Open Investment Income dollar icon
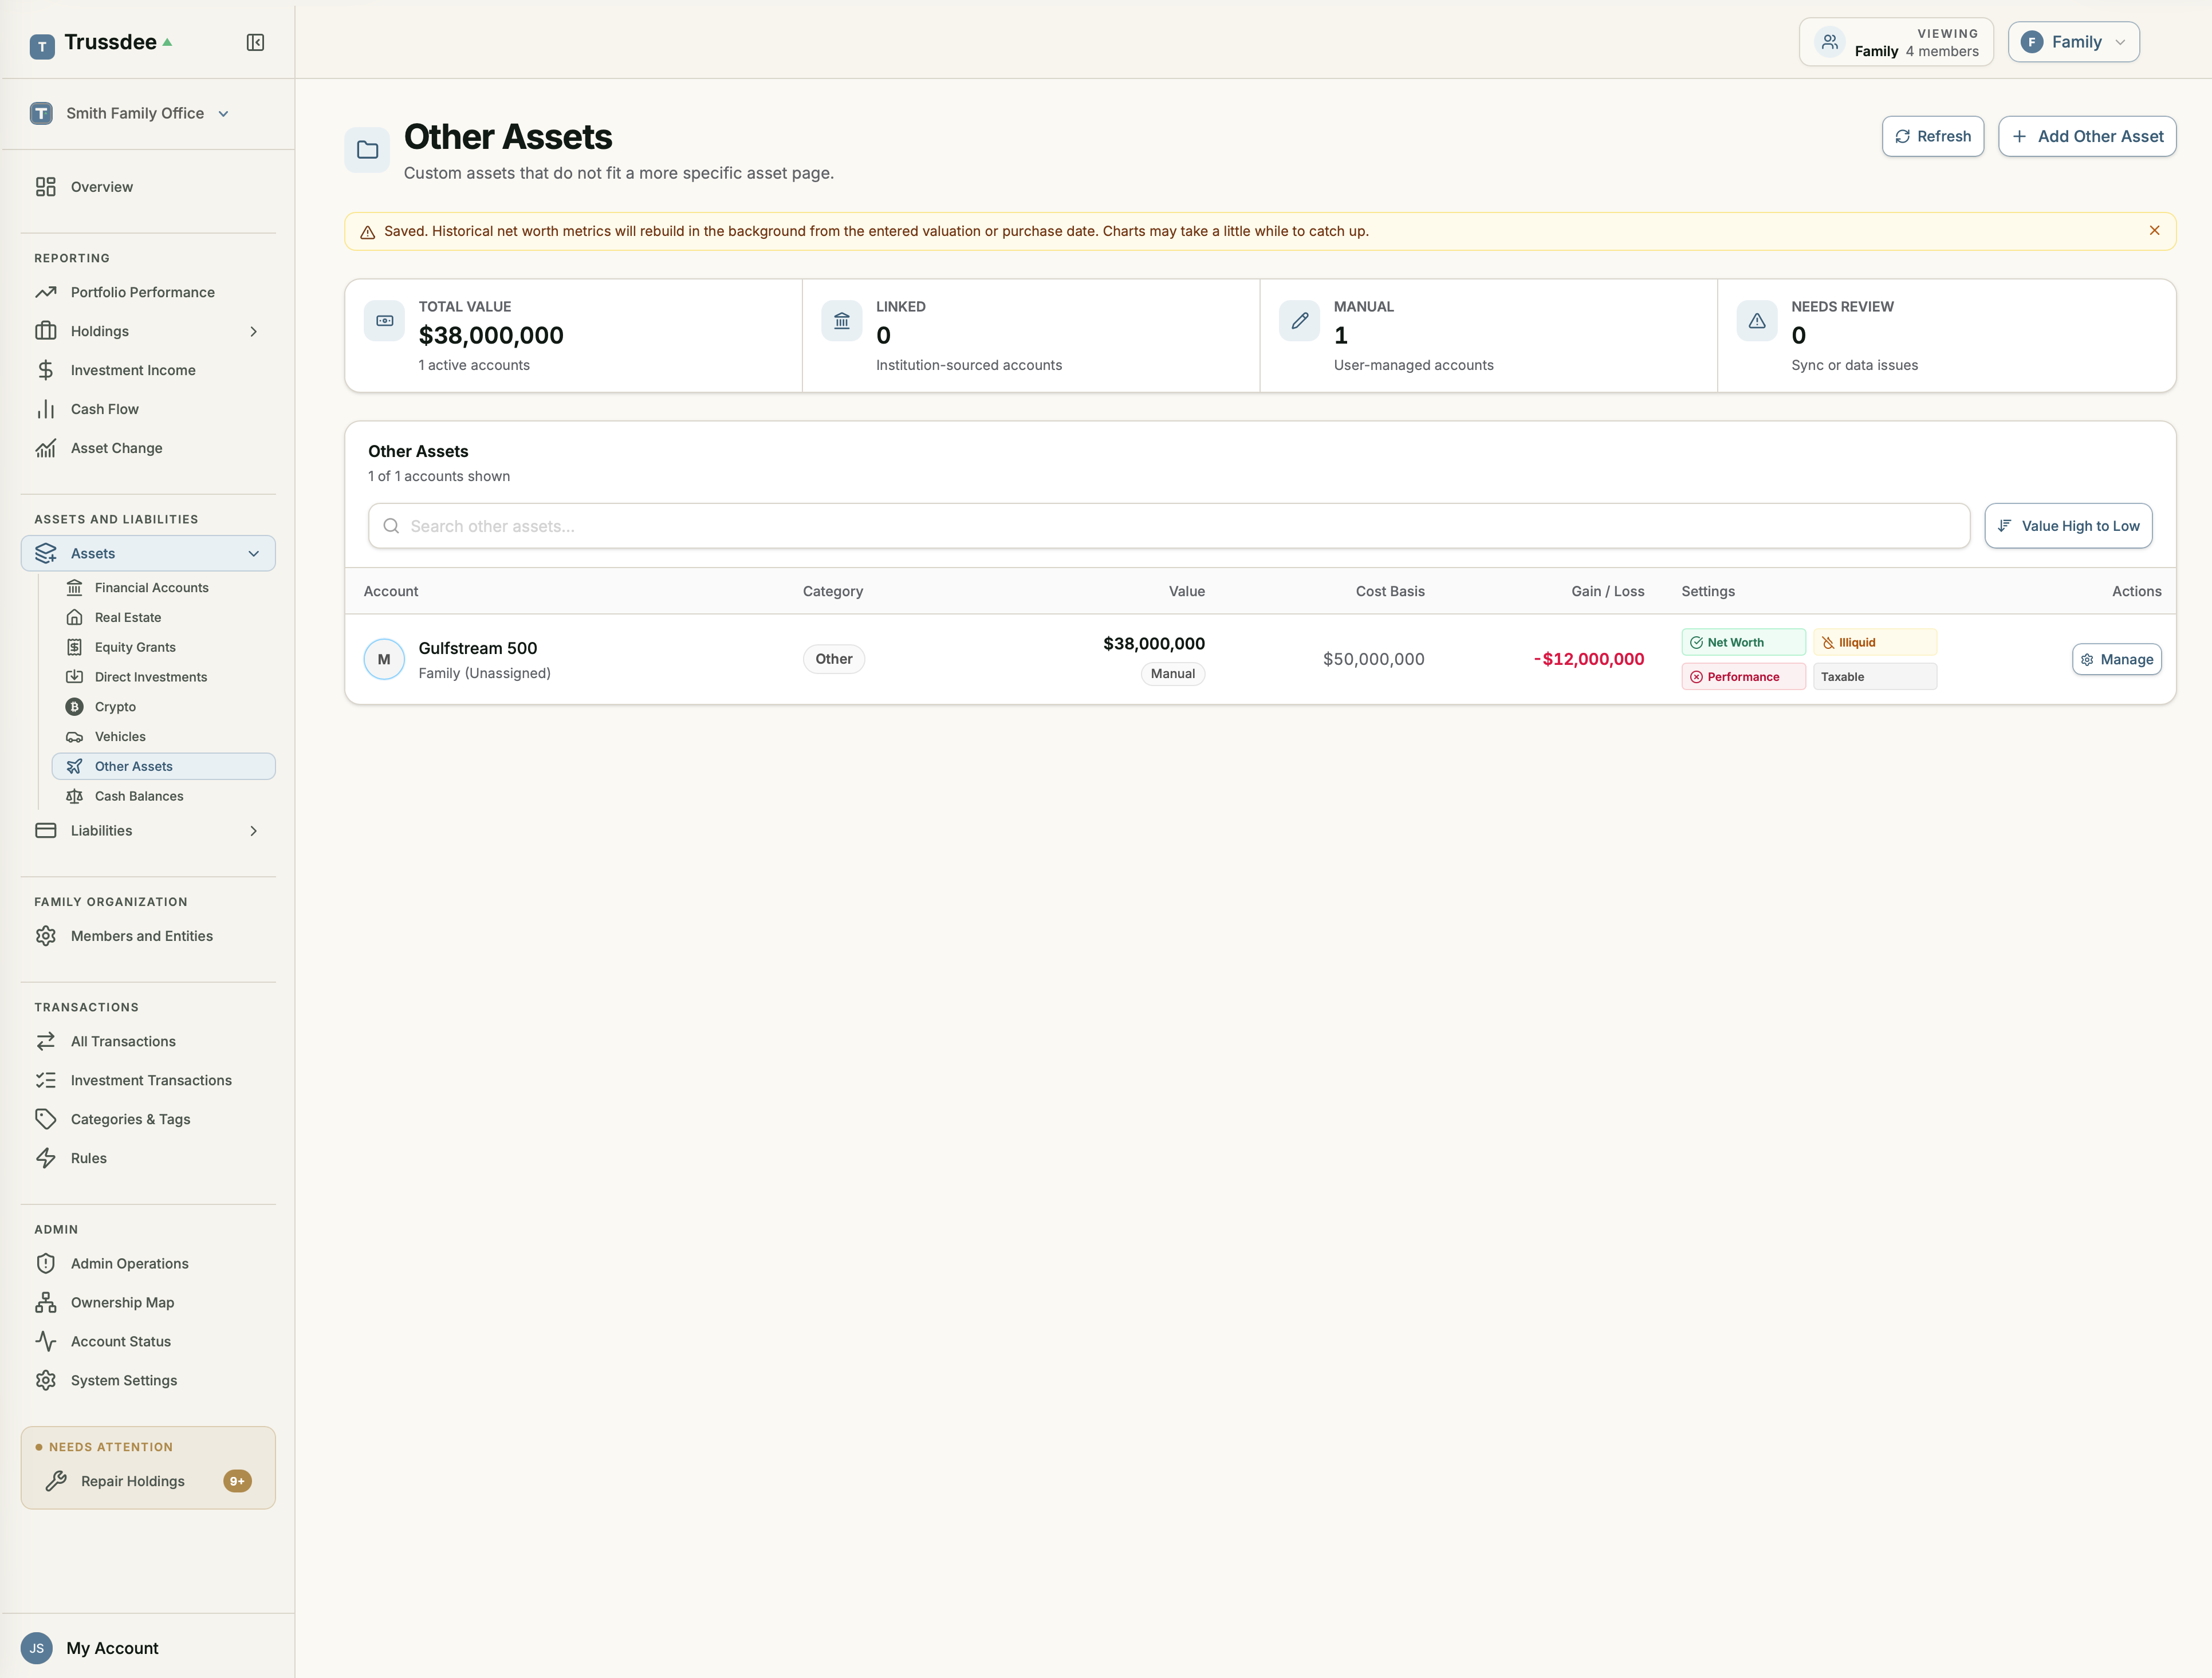Viewport: 2212px width, 1678px height. [46, 370]
